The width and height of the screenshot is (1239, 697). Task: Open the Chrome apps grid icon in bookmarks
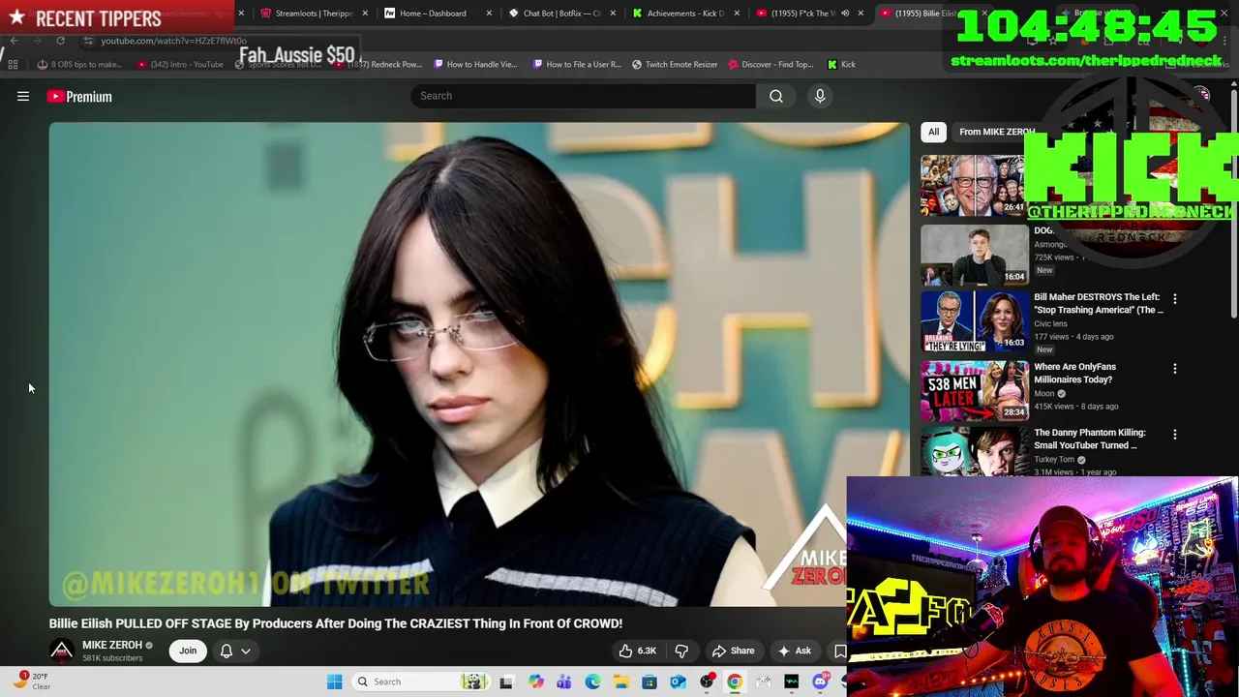(x=13, y=65)
